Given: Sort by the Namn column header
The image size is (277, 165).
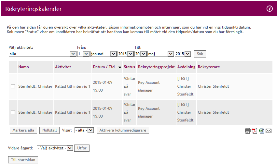Looking at the screenshot, I should [x=23, y=67].
